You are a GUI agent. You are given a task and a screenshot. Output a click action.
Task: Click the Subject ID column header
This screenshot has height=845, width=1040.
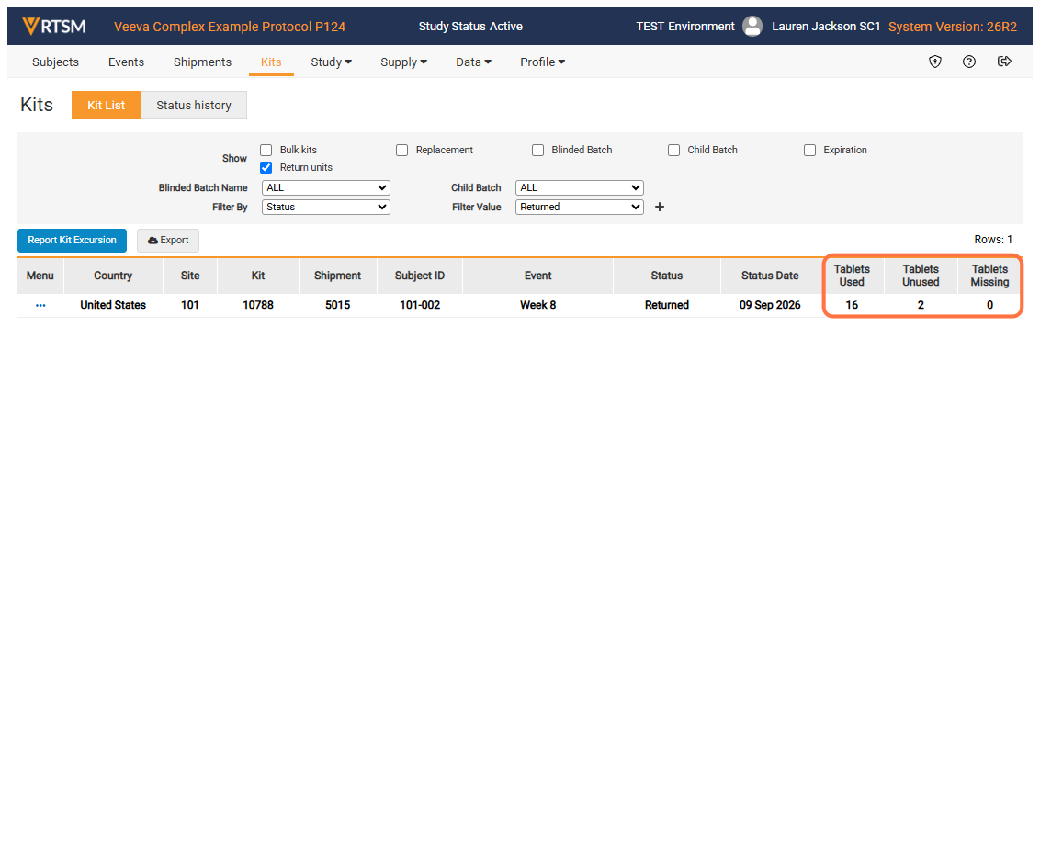click(420, 276)
